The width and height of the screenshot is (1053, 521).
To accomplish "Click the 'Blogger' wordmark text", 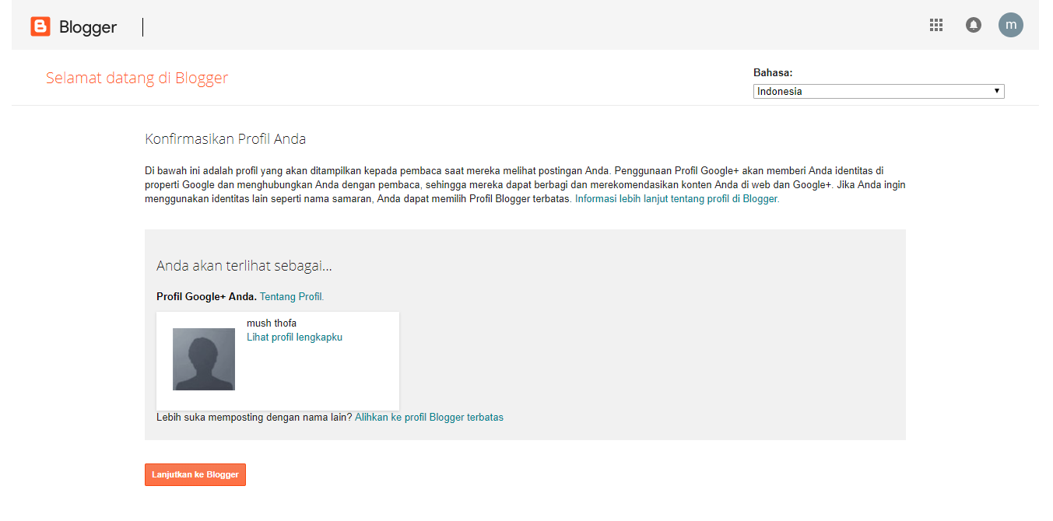I will 88,27.
